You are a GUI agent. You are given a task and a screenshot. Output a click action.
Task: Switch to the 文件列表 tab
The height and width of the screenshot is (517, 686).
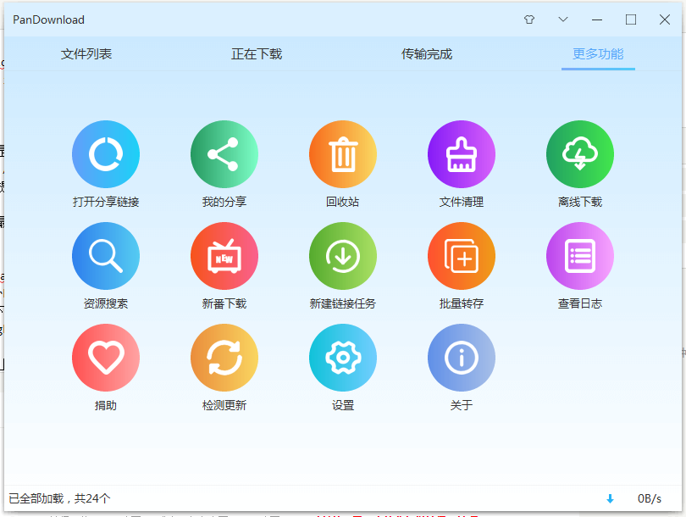click(x=86, y=54)
